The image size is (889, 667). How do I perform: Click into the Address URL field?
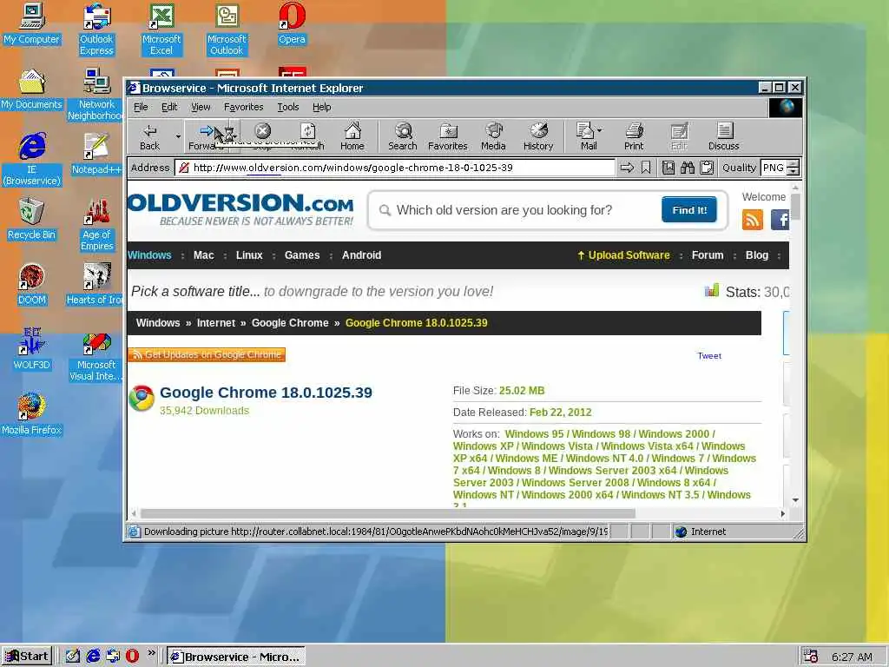(x=395, y=168)
